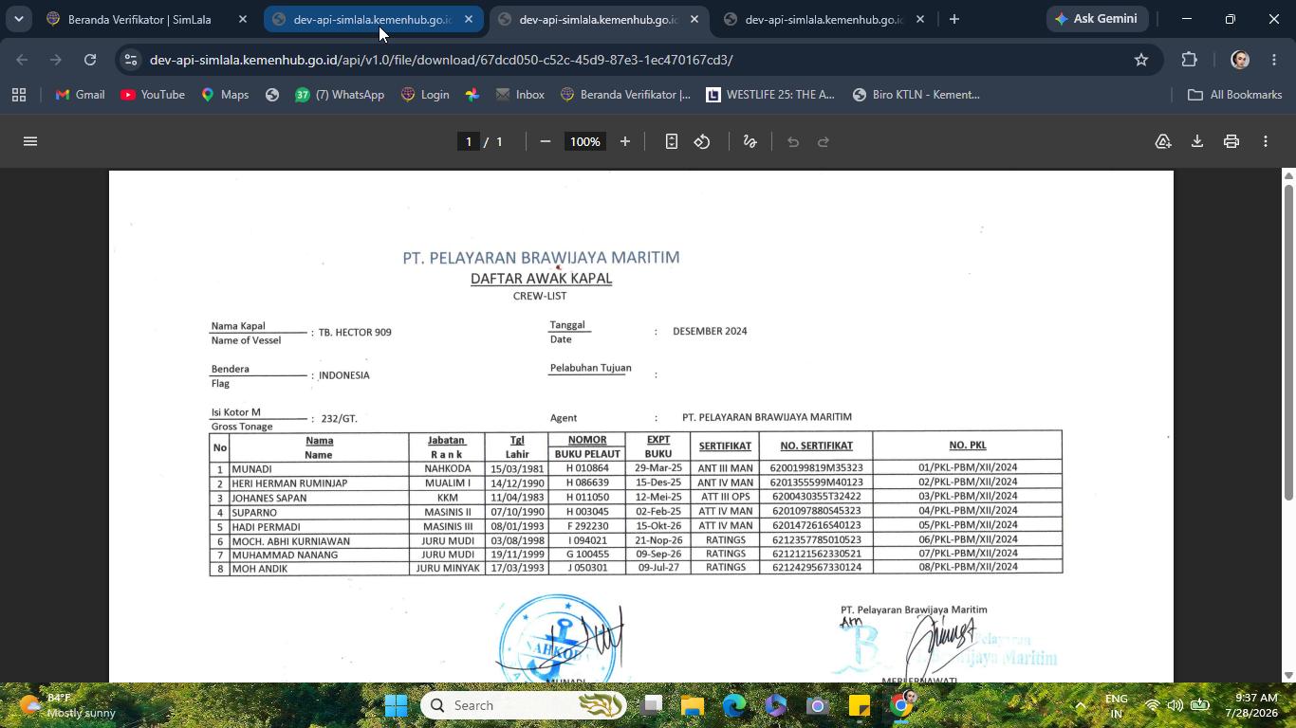Open the All Bookmarks folder
Viewport: 1296px width, 728px height.
tap(1235, 95)
